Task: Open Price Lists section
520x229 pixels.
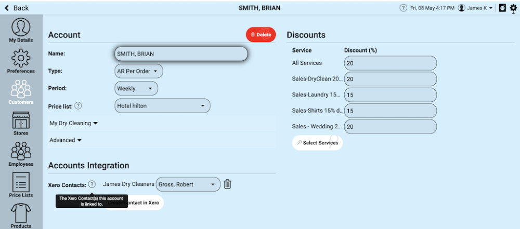Action: [21, 185]
